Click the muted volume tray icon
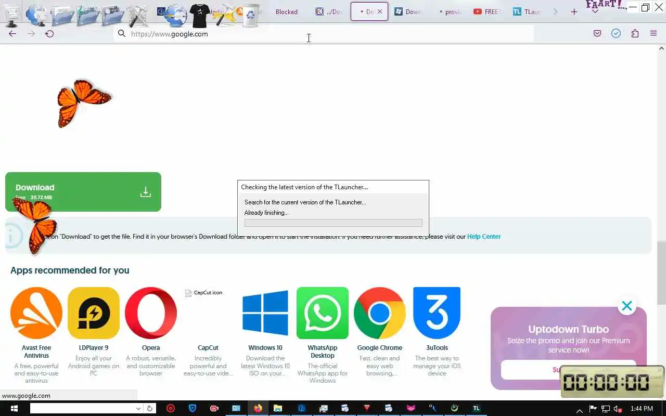 [618, 409]
